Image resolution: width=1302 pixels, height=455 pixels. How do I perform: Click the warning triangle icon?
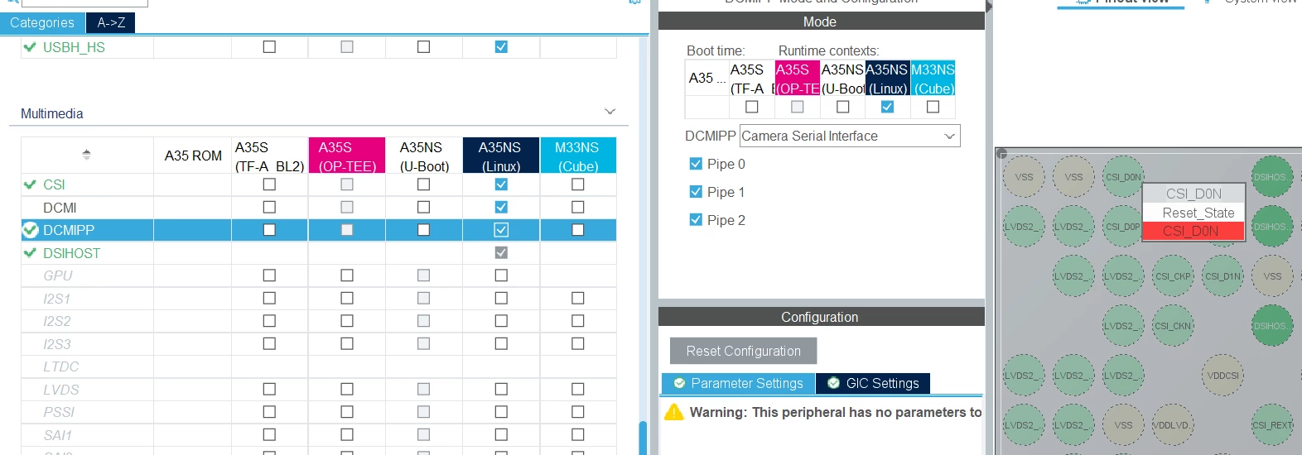point(674,412)
